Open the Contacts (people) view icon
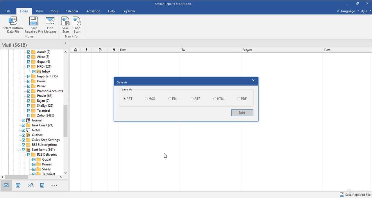 click(x=31, y=185)
